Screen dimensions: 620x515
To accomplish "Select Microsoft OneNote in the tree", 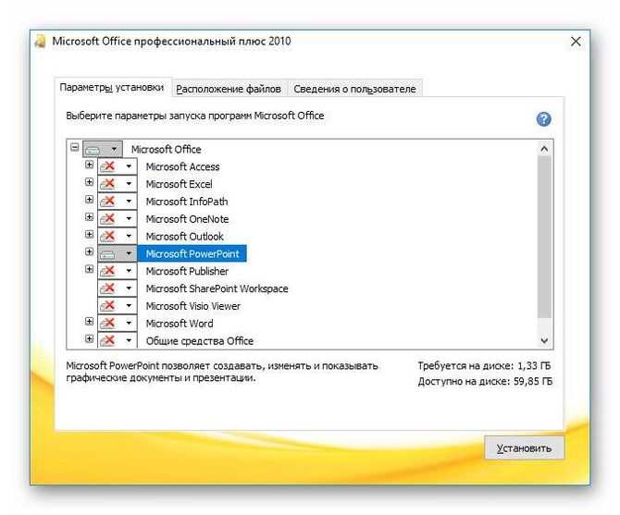I will coord(188,219).
